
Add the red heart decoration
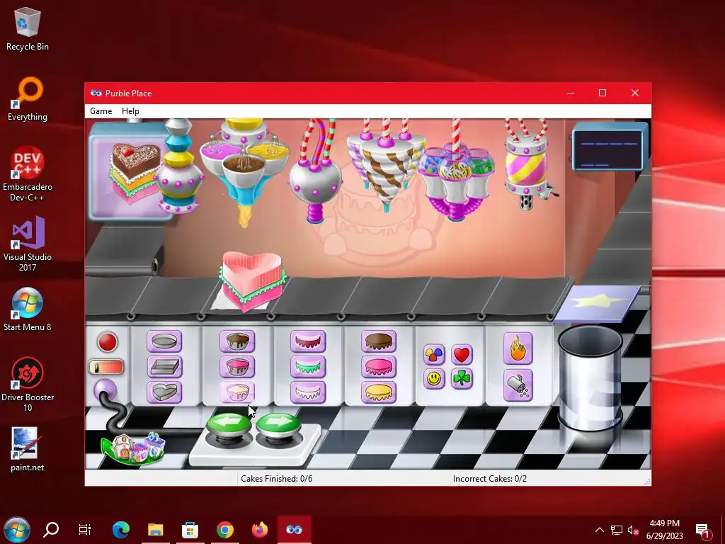tap(462, 355)
